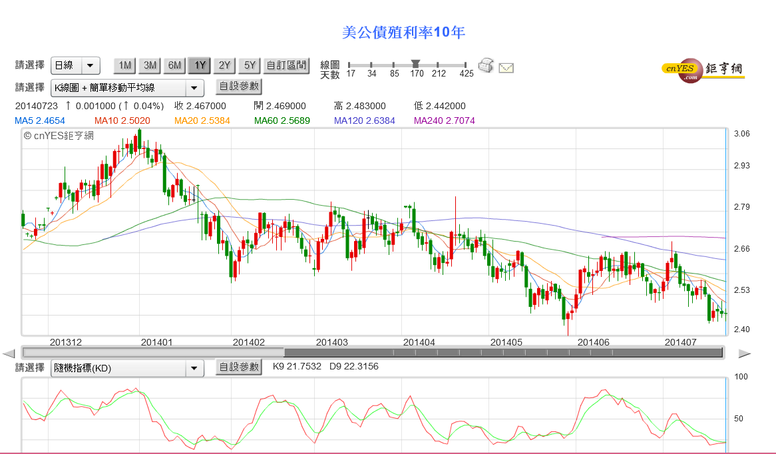Click the 線圖天數 slider handle at 170
This screenshot has width=776, height=454.
pyautogui.click(x=416, y=64)
